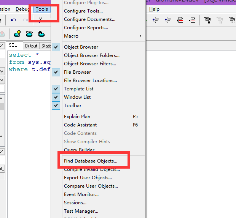Open Test Manager... from menu
Screen dimensions: 236x218
click(x=81, y=211)
